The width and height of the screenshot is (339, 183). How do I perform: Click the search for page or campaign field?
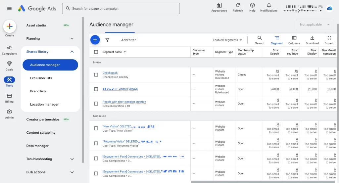click(121, 9)
